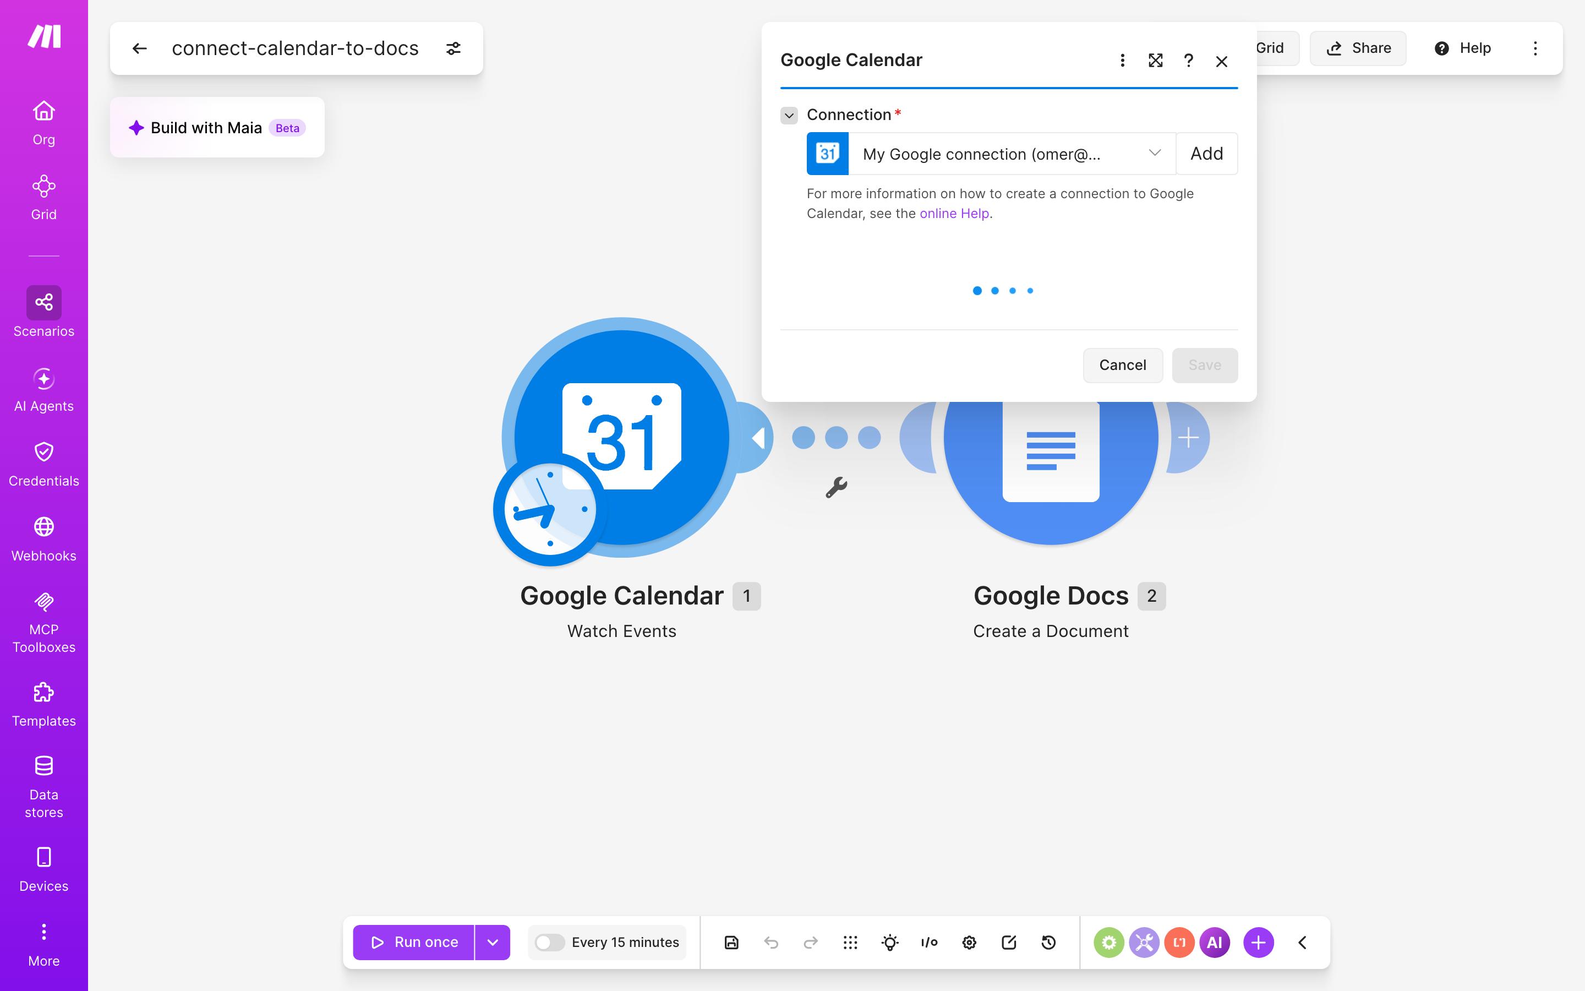Open Scenarios in the sidebar
This screenshot has height=991, width=1585.
tap(44, 312)
